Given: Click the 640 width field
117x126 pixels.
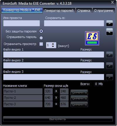Looking at the screenshot, I should coord(48,98).
